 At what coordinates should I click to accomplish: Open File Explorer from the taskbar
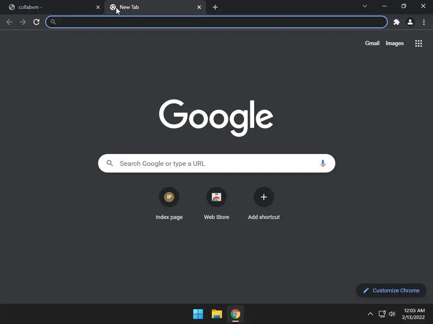(217, 314)
